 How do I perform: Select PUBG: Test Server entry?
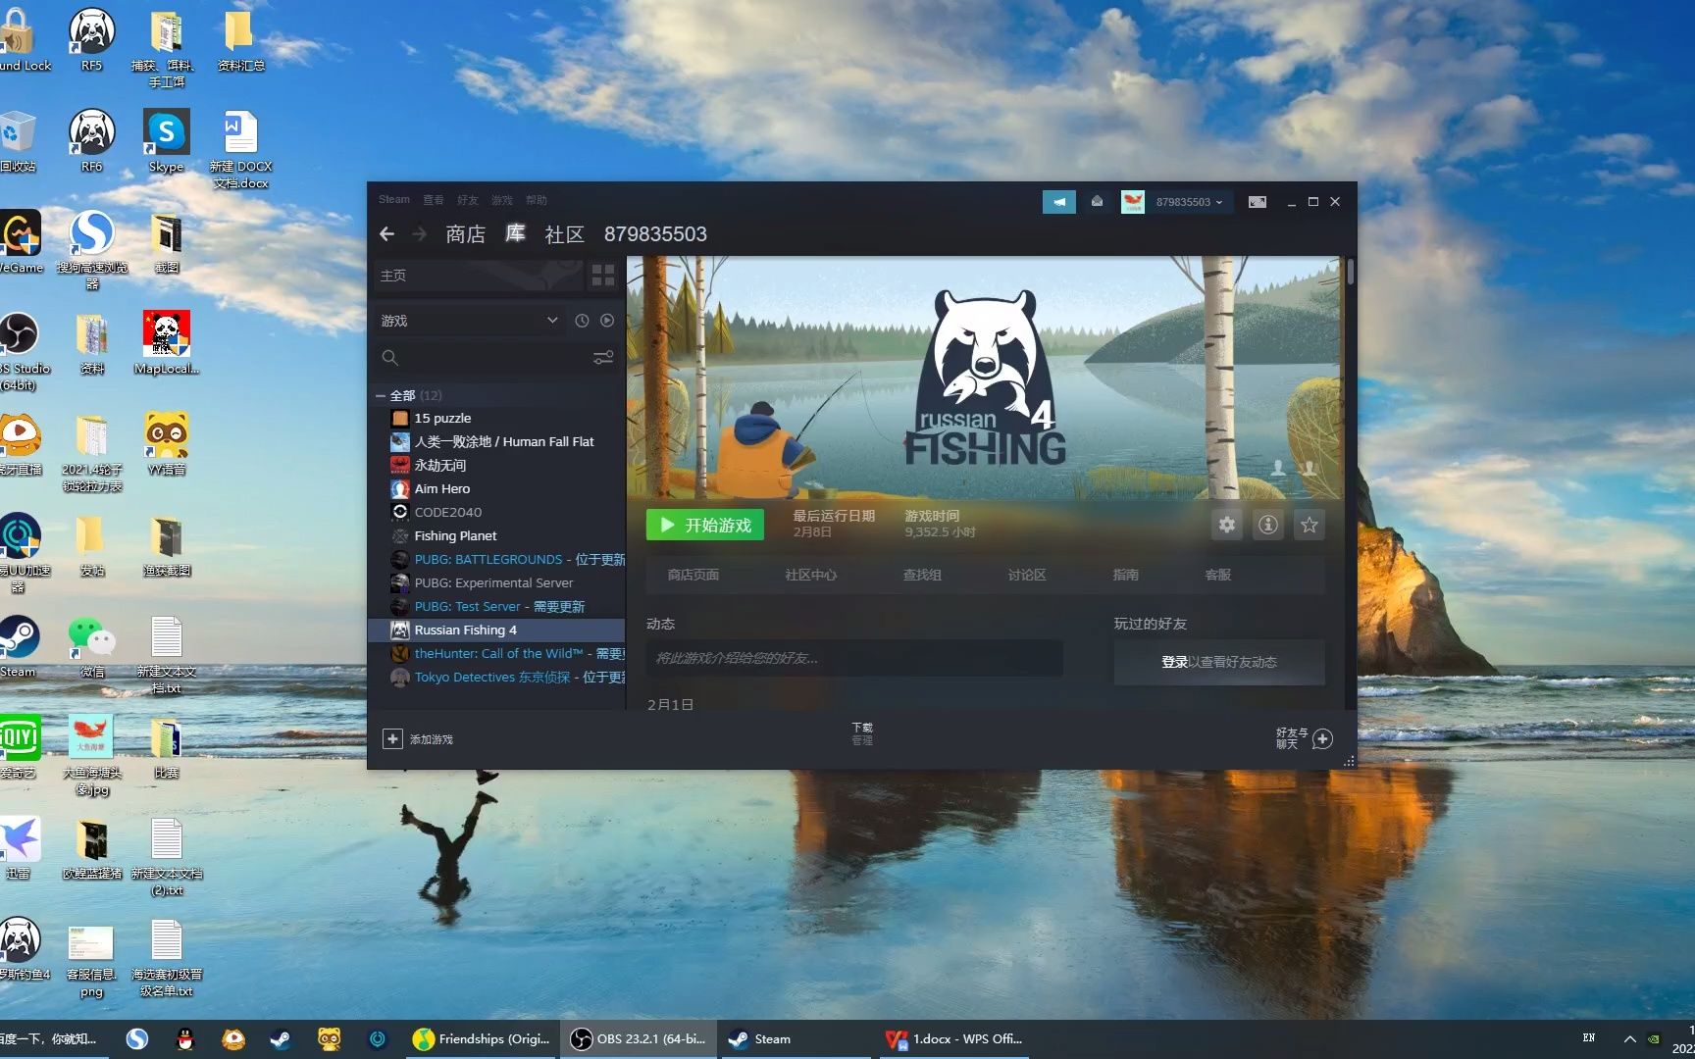[x=497, y=606]
